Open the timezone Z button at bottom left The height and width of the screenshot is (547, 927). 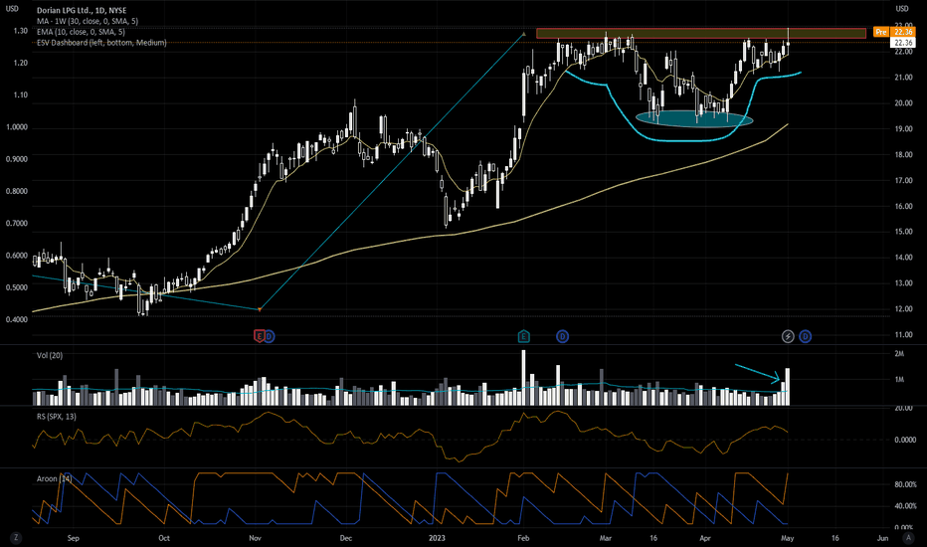point(16,537)
